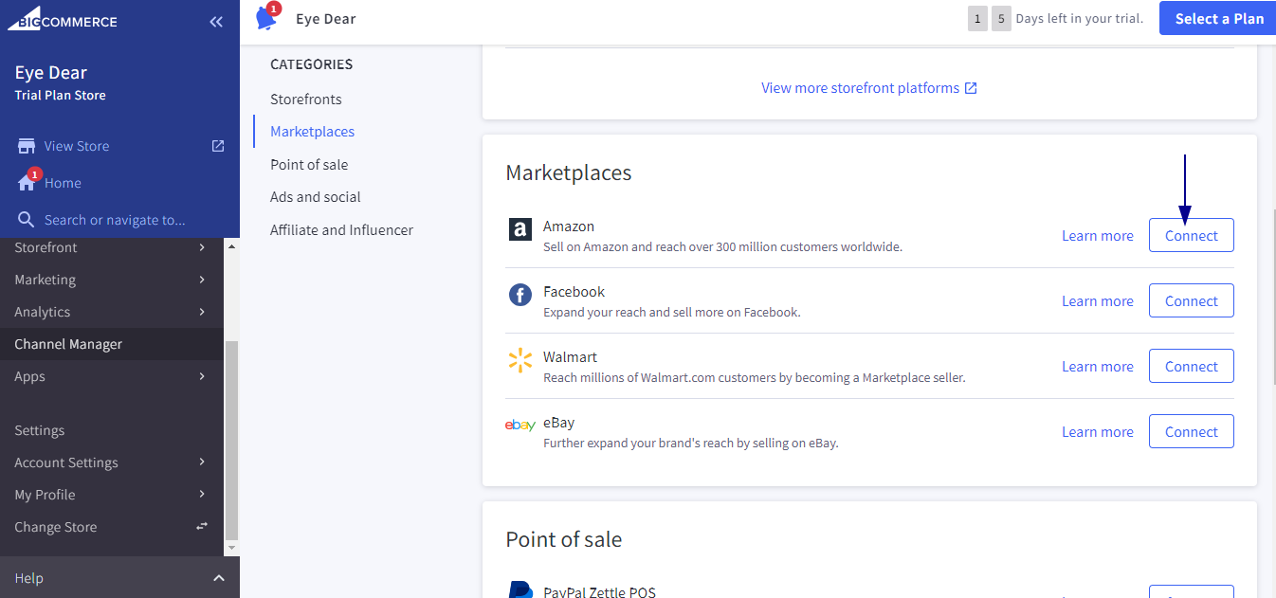Click the Select a Plan button
1276x598 pixels.
point(1217,18)
